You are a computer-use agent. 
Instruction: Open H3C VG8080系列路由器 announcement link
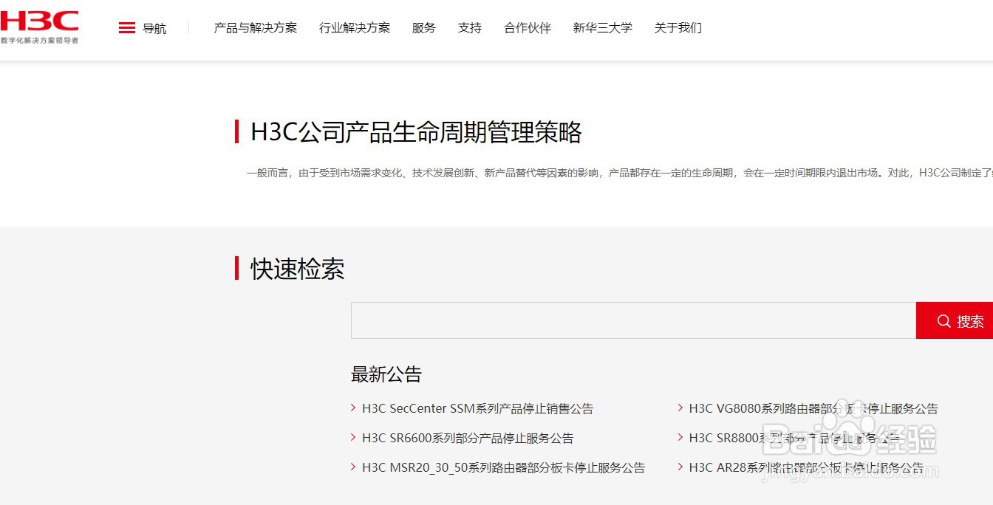pyautogui.click(x=813, y=408)
